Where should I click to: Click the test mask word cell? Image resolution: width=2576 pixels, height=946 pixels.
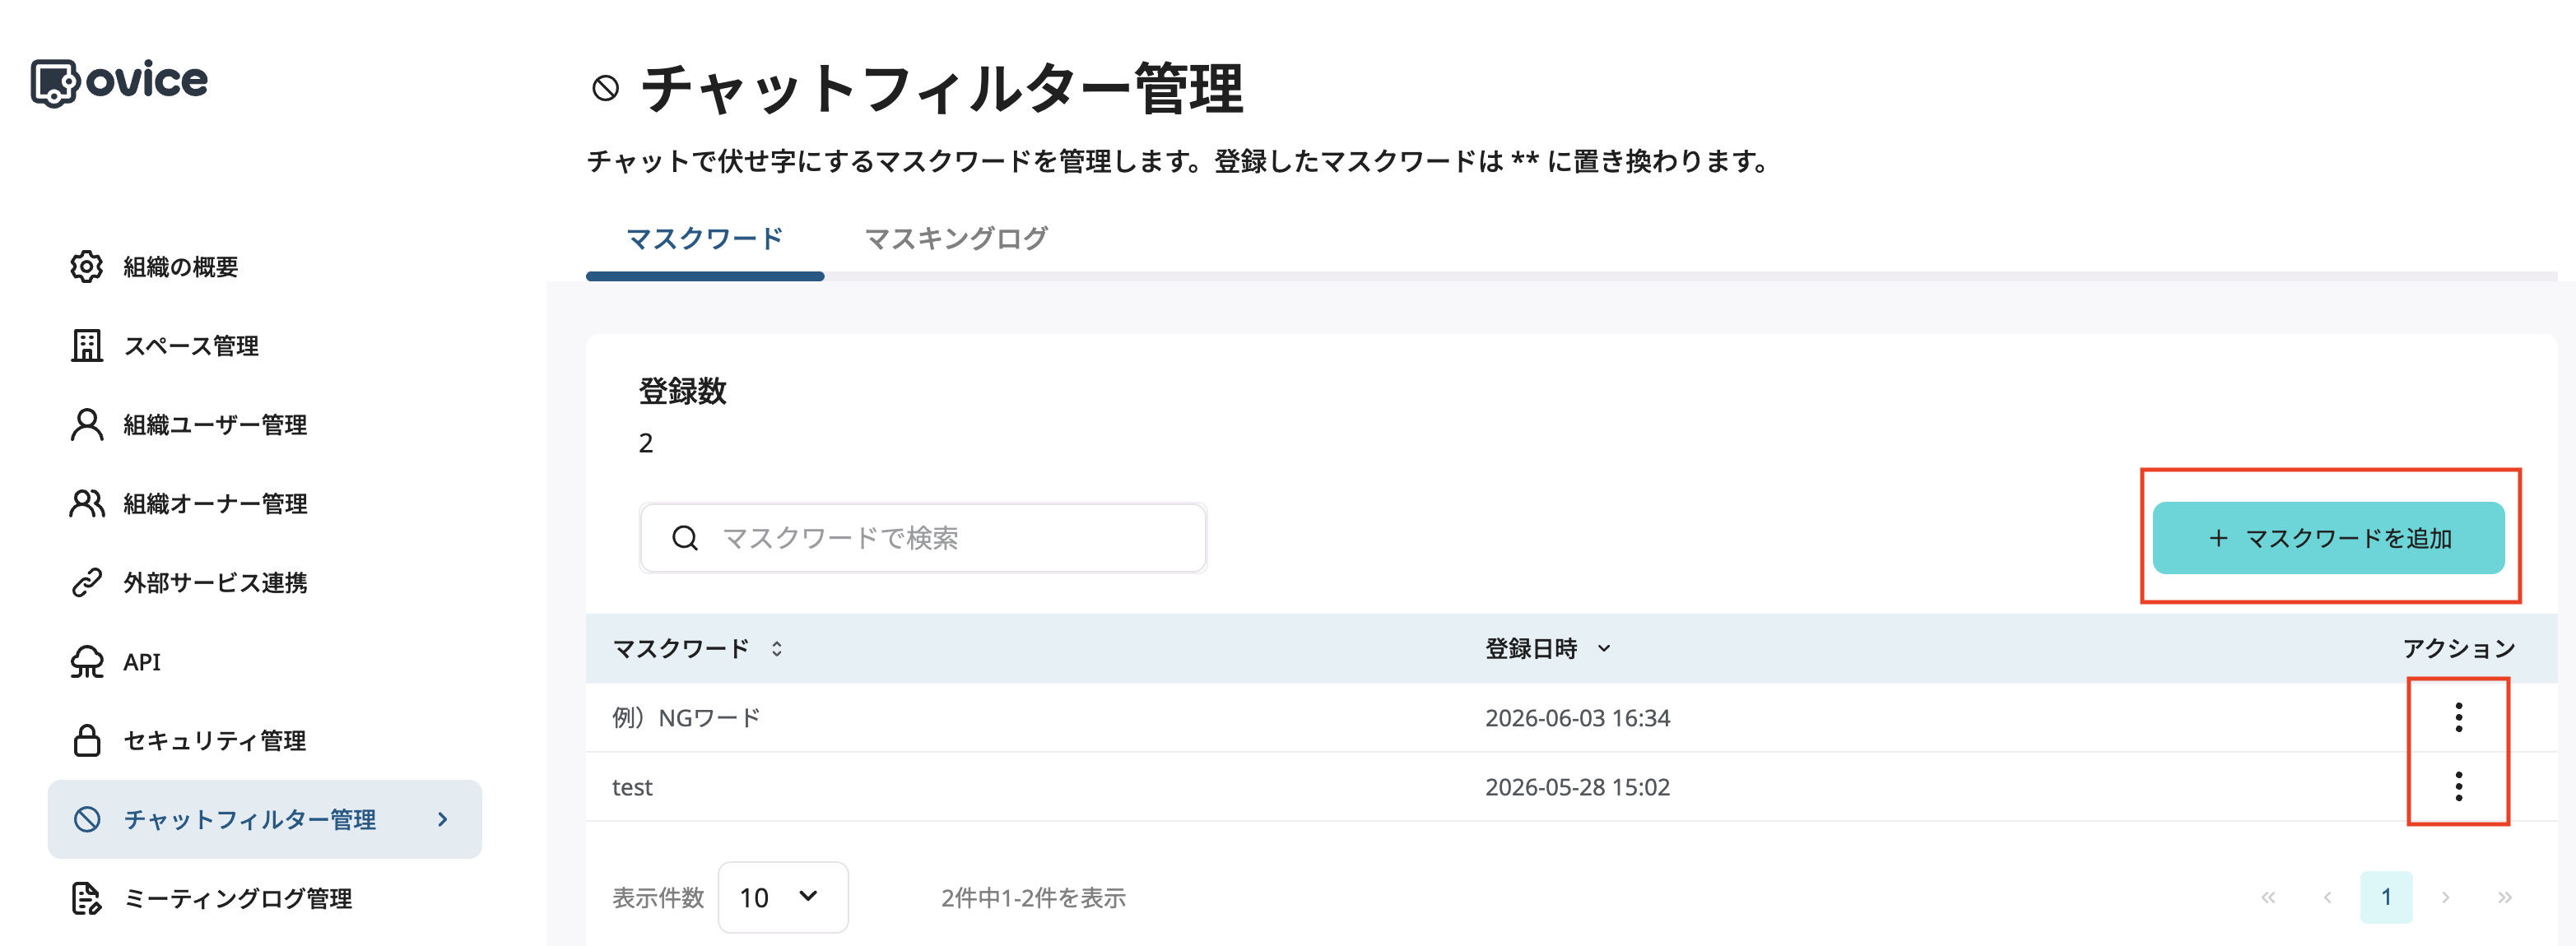point(632,787)
